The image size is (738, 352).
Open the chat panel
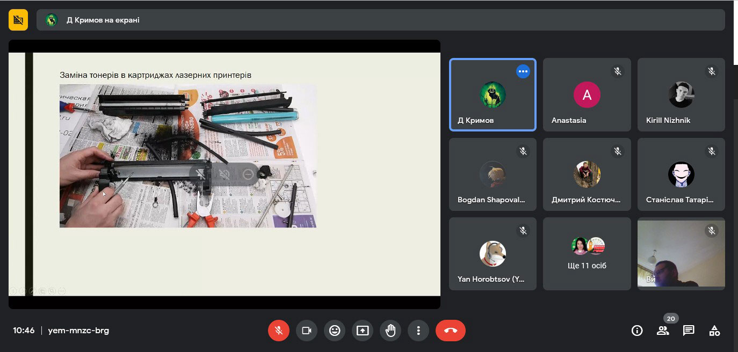pyautogui.click(x=689, y=331)
